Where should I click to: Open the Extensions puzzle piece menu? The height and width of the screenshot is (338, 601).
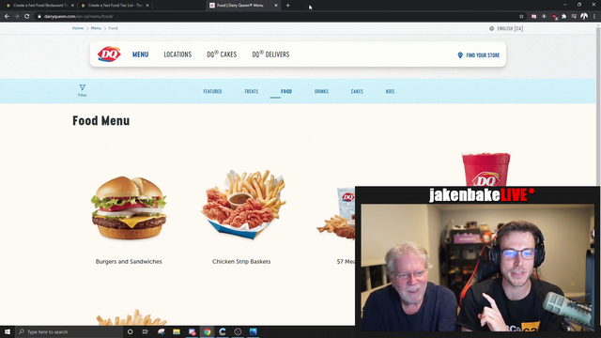(x=563, y=16)
